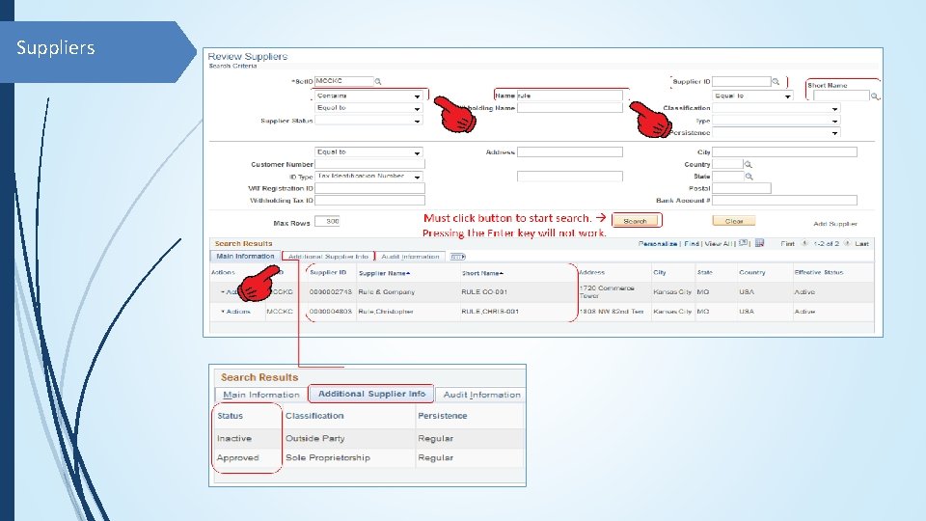
Task: Open the Classification dropdown
Action: click(776, 108)
